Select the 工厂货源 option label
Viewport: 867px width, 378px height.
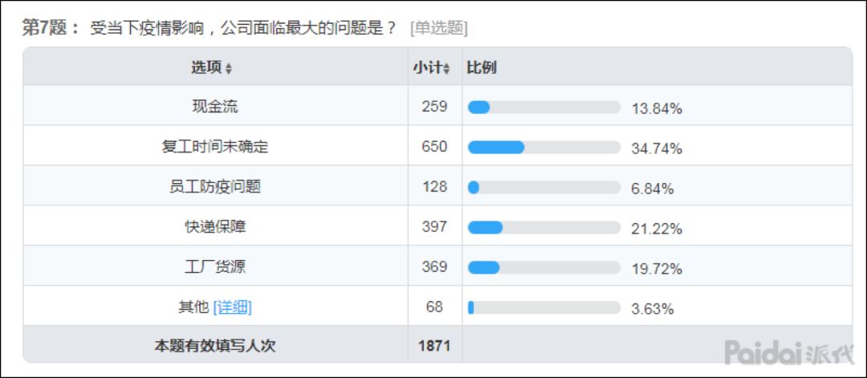[x=215, y=267]
